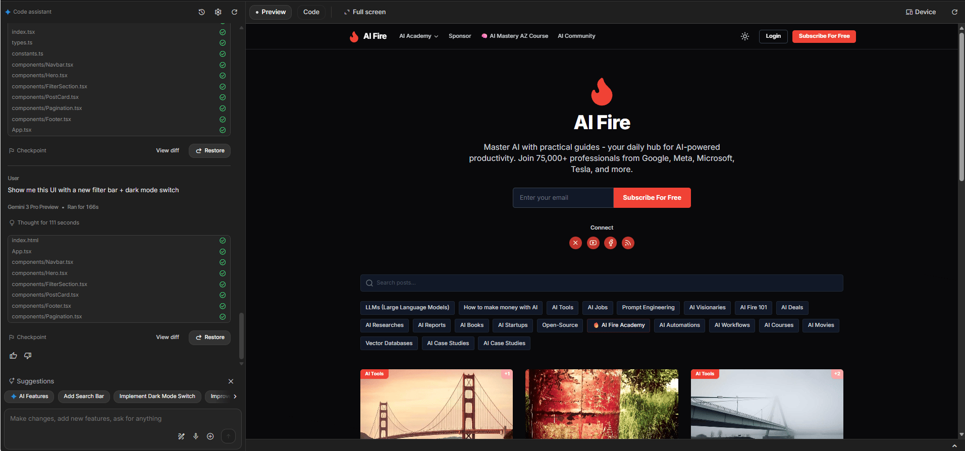Click the Enter your email field

pyautogui.click(x=563, y=198)
